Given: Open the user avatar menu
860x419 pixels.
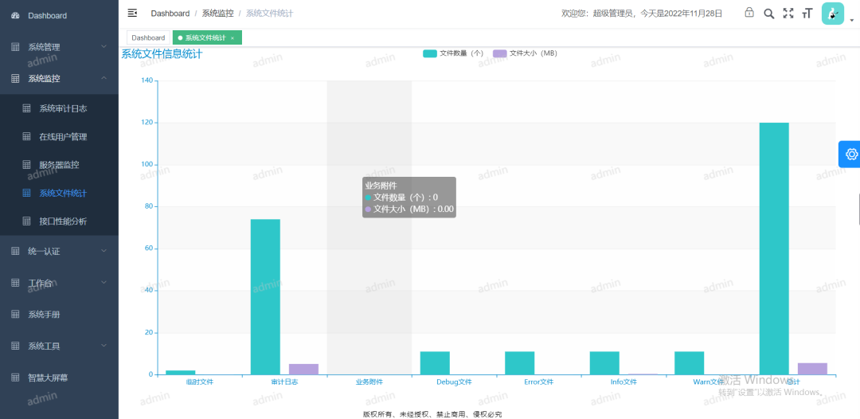Looking at the screenshot, I should (x=834, y=14).
